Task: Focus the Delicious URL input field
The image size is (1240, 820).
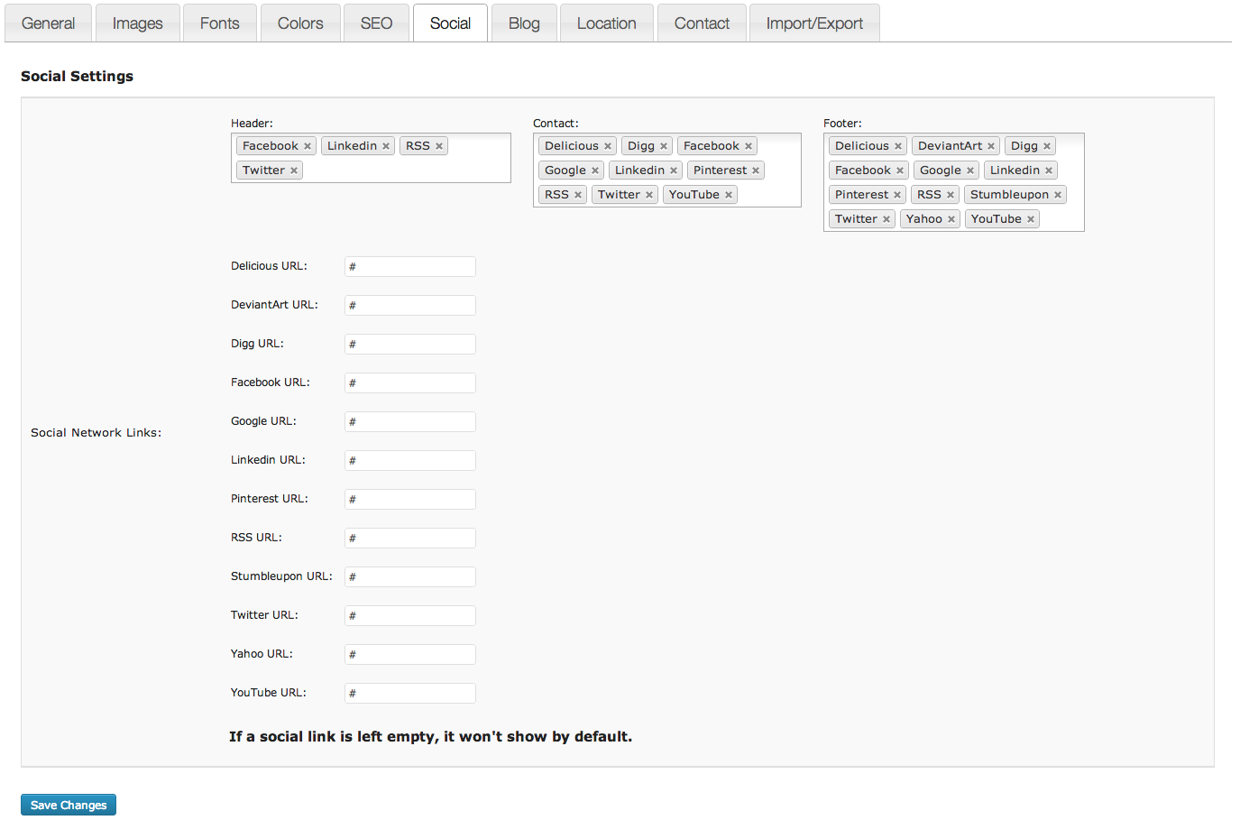Action: (410, 266)
